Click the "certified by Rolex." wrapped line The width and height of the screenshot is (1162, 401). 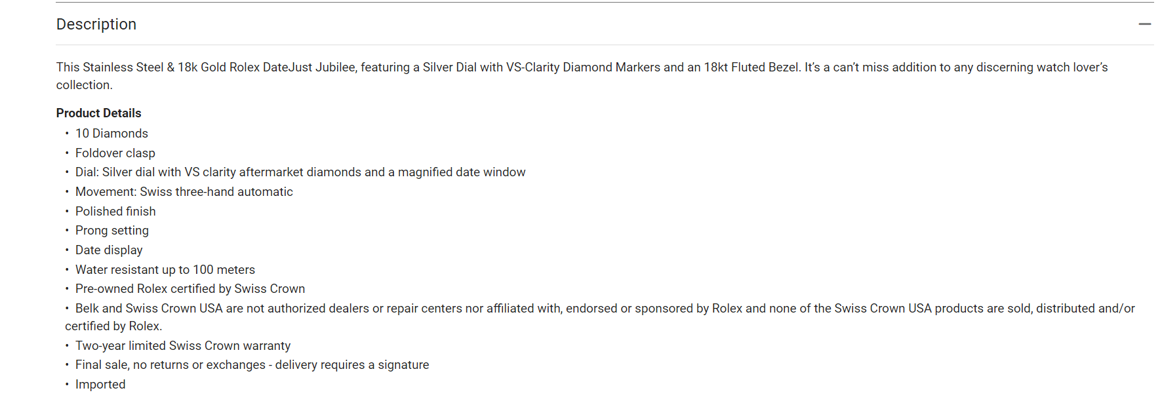coord(113,326)
